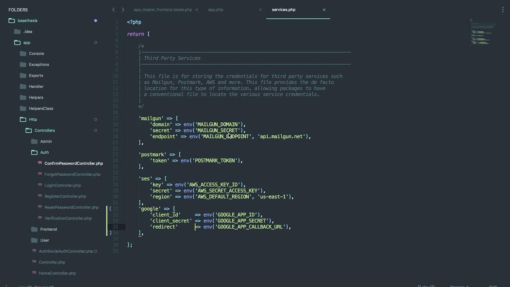This screenshot has width=510, height=287.
Task: Place cursor on the 'google' array key
Action: (x=149, y=208)
